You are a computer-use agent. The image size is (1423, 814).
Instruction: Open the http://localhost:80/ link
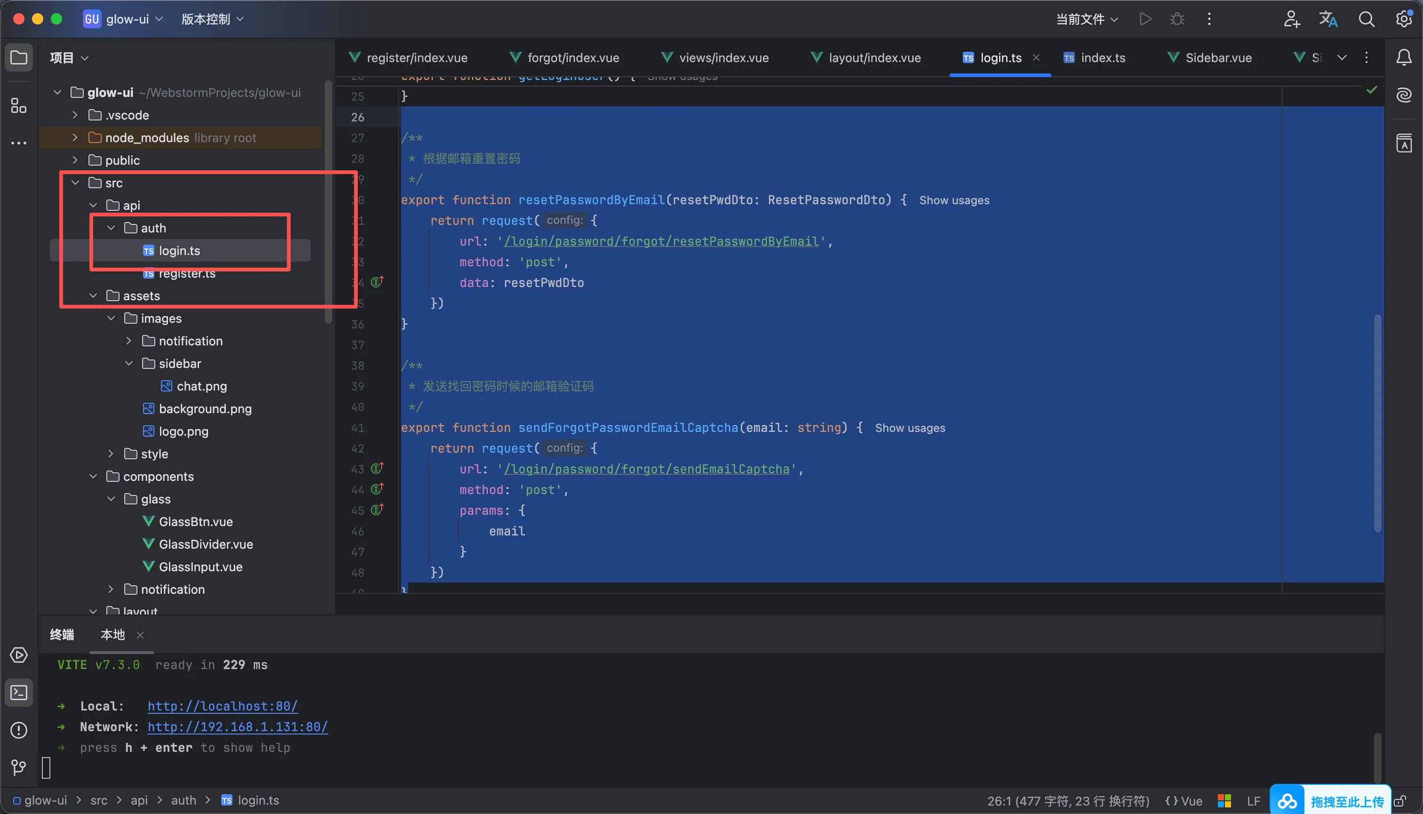click(222, 706)
